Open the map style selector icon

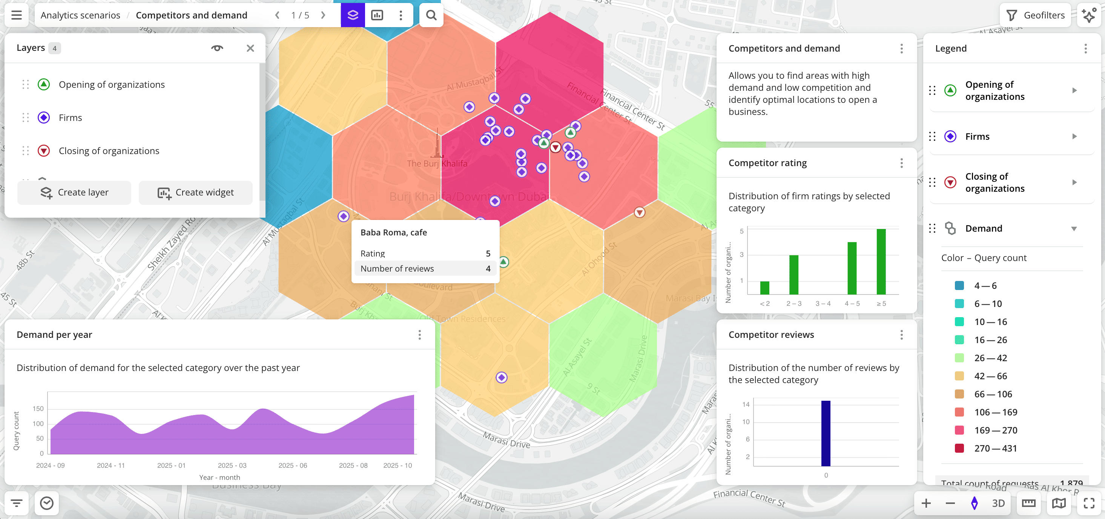coord(1059,503)
